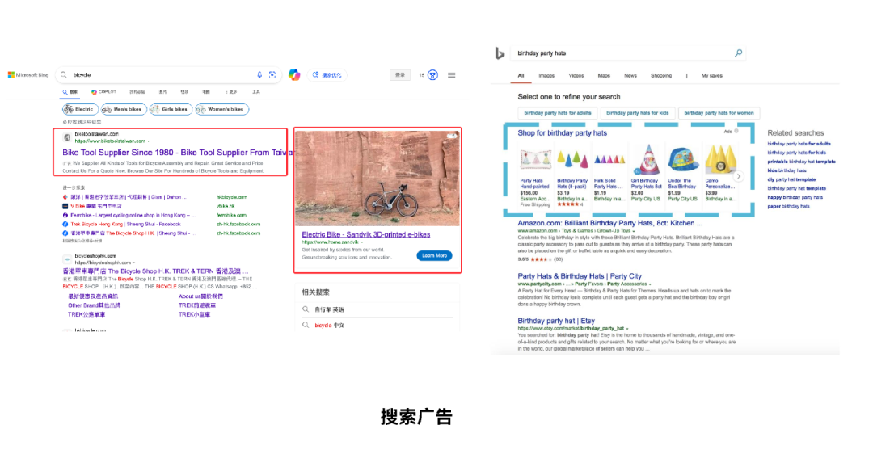The image size is (873, 471).
Task: Click the old Bing 'b' logo
Action: (500, 53)
